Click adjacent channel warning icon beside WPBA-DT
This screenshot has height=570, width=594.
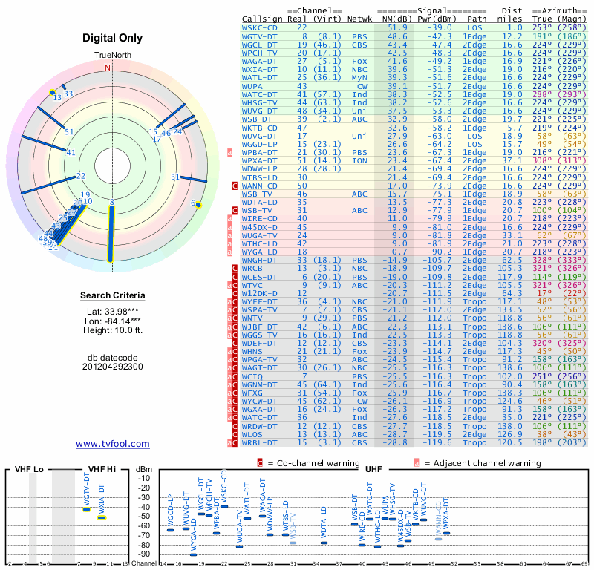pos(229,153)
